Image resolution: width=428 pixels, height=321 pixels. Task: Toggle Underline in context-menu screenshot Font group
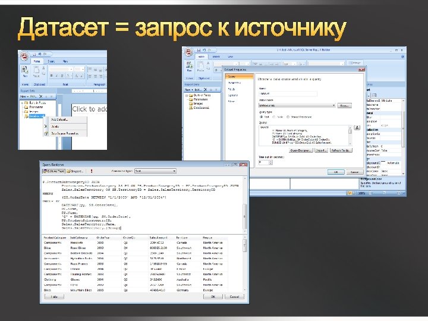pyautogui.click(x=62, y=75)
